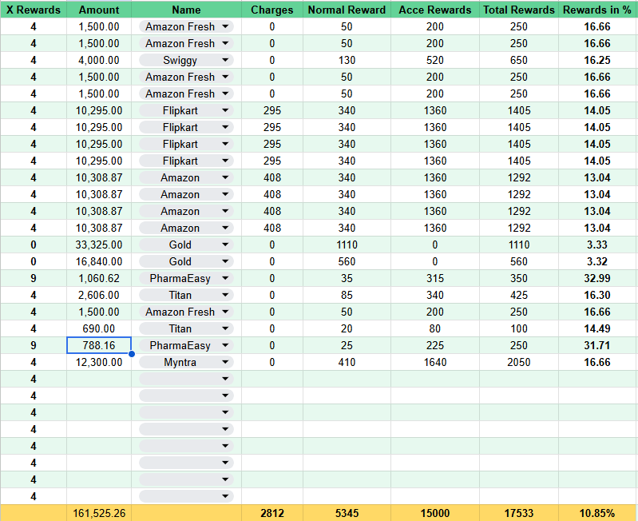
Task: Select the 15000 Acce rewards total
Action: pos(435,513)
